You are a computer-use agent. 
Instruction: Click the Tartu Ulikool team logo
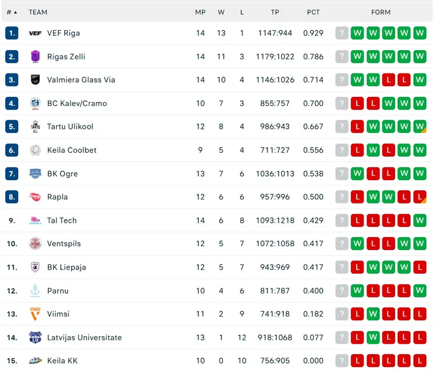click(35, 127)
